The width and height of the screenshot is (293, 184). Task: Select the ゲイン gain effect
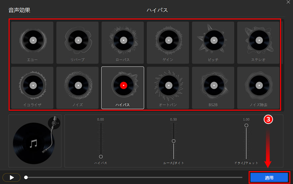[x=168, y=43]
